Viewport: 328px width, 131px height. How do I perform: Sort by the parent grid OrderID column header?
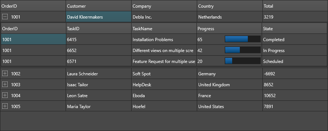coord(33,6)
